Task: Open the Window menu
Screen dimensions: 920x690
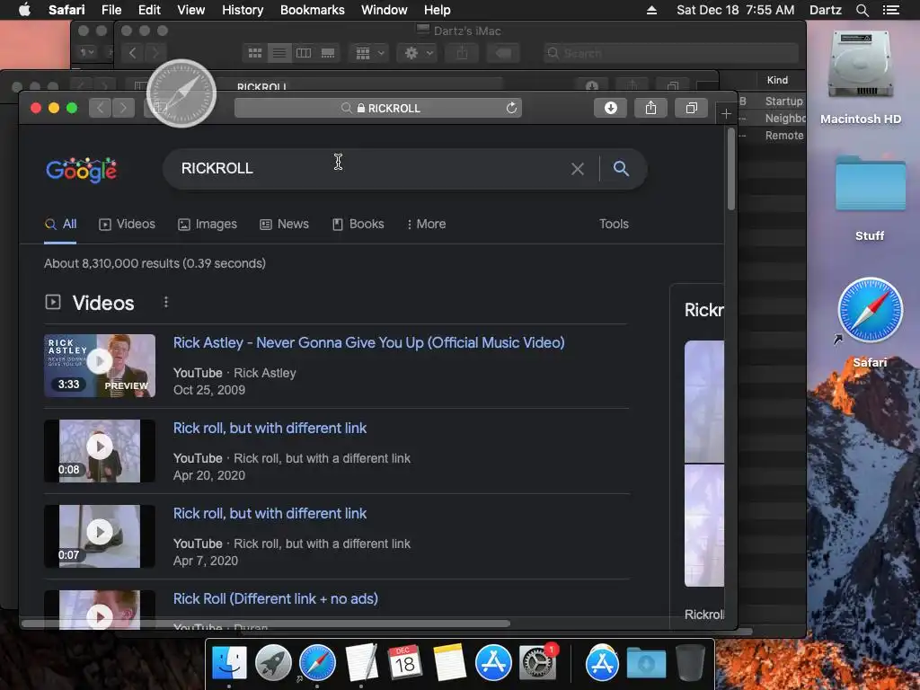Action: point(384,10)
